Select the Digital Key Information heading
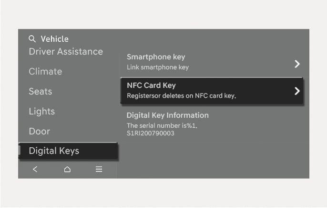 [x=167, y=115]
